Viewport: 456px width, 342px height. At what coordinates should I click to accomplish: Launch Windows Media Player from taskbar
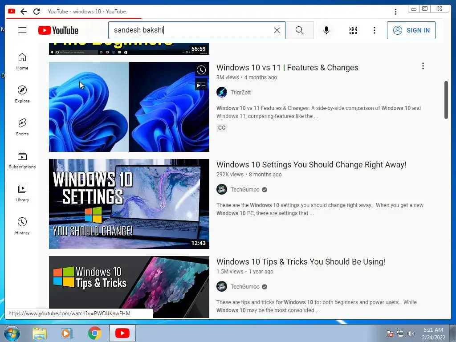[67, 333]
